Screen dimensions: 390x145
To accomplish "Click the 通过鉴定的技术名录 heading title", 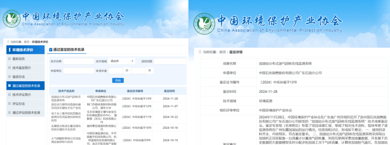I will pyautogui.click(x=69, y=50).
